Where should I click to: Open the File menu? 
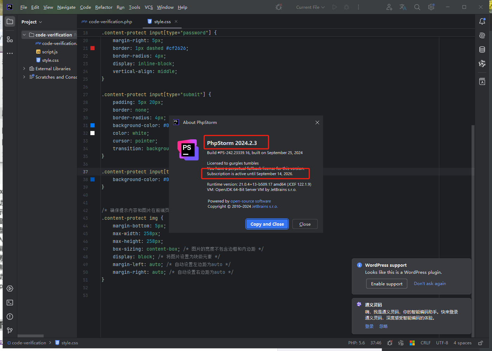(24, 7)
